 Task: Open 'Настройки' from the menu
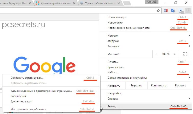tap(146, 93)
